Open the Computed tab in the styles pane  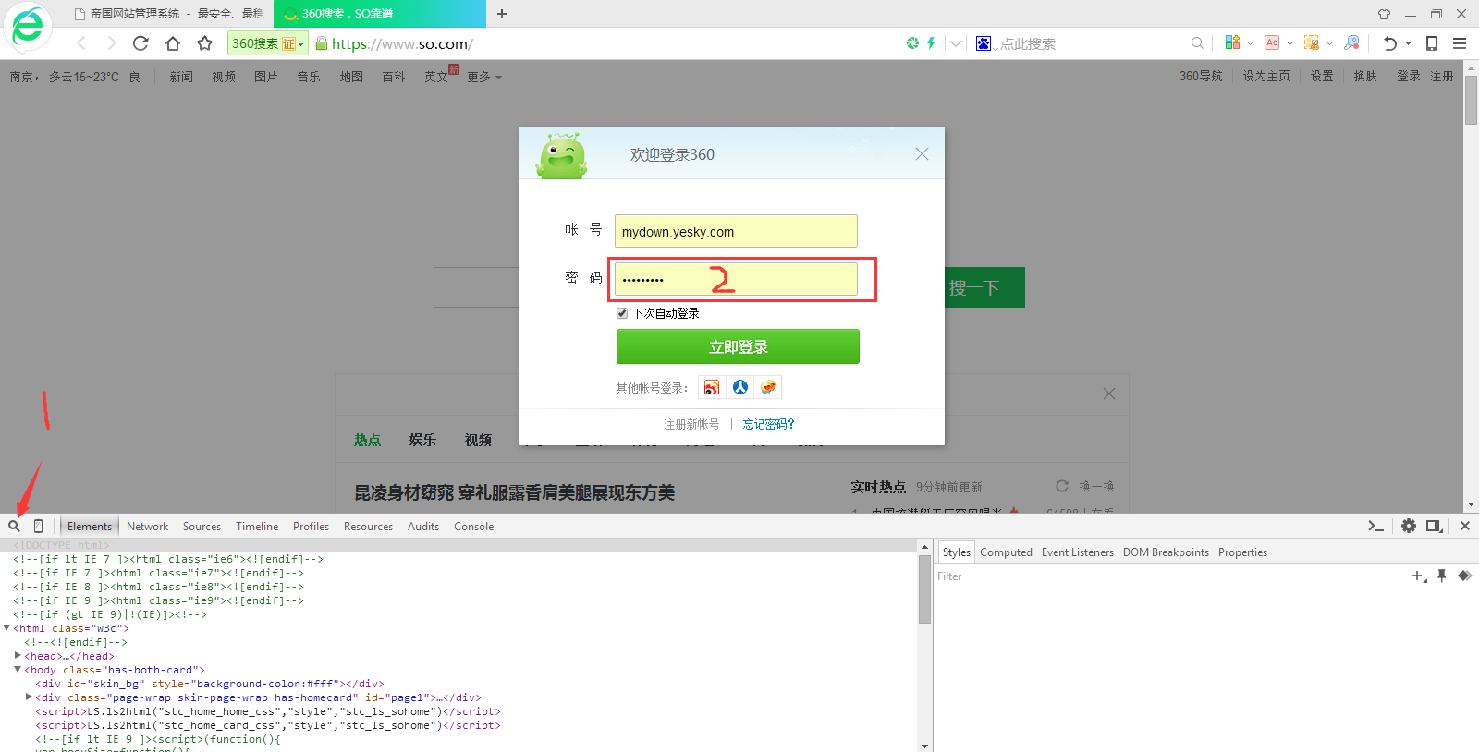click(x=1006, y=552)
